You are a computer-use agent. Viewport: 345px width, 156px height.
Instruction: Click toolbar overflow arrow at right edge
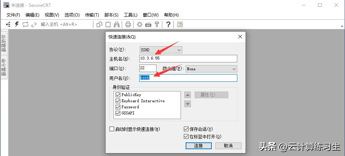342,26
